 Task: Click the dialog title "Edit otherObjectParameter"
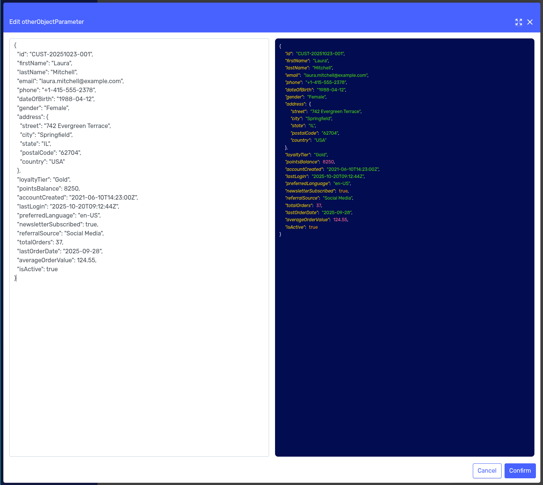coord(47,22)
